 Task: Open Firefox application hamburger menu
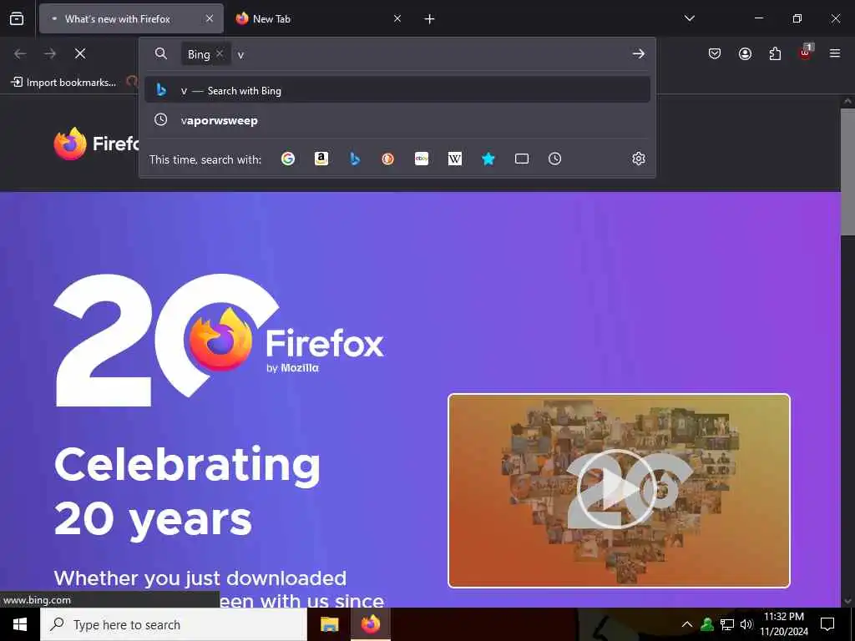[835, 53]
